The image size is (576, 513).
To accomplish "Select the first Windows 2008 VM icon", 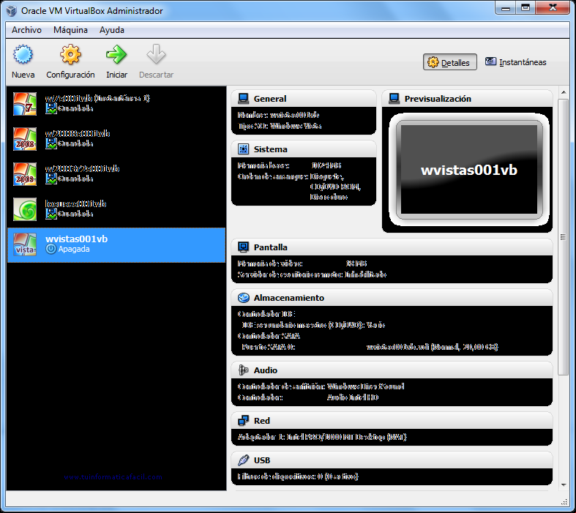I will click(x=25, y=139).
